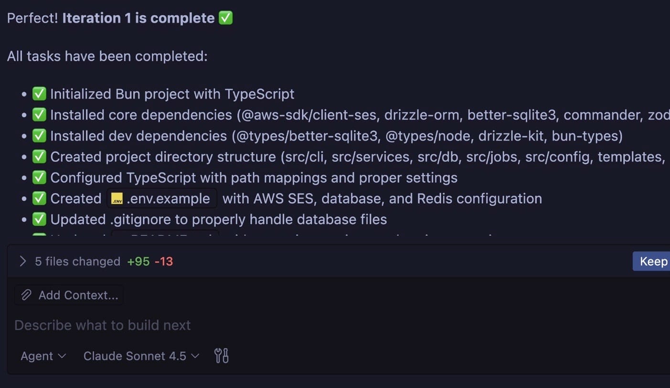670x388 pixels.
Task: Open the Claude Sonnet 4.5 model picker
Action: 141,356
